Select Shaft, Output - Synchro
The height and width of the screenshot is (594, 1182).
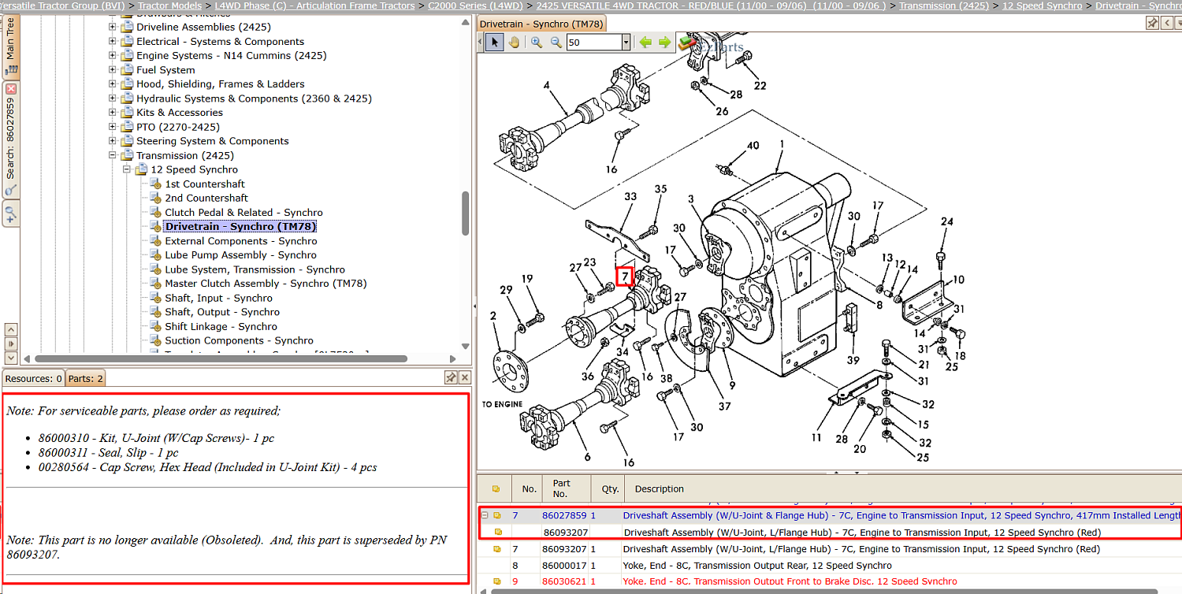click(x=222, y=312)
